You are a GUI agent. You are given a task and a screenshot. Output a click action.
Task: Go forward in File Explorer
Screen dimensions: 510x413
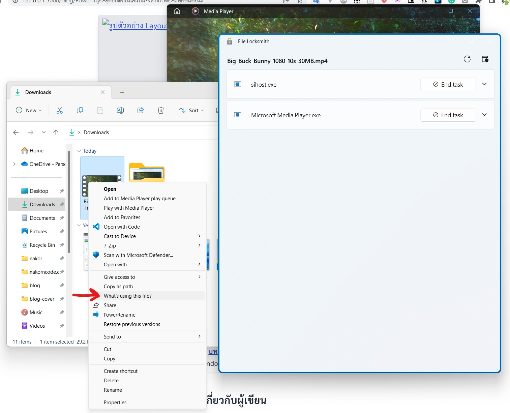click(31, 132)
